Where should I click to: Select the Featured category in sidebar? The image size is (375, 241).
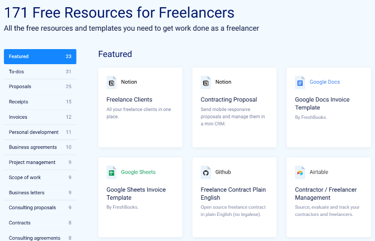[40, 56]
